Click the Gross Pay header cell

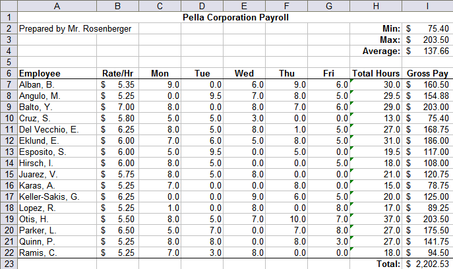[x=427, y=73]
